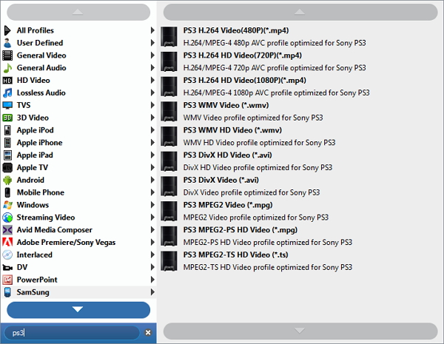
Task: Click the grey scroll-down button below profile list
Action: pyautogui.click(x=300, y=331)
